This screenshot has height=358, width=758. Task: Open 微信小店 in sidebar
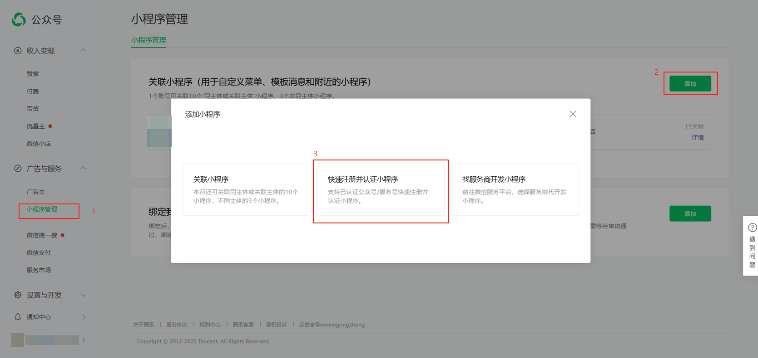point(39,144)
